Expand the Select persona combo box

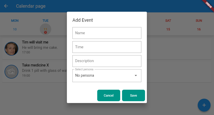107,76
